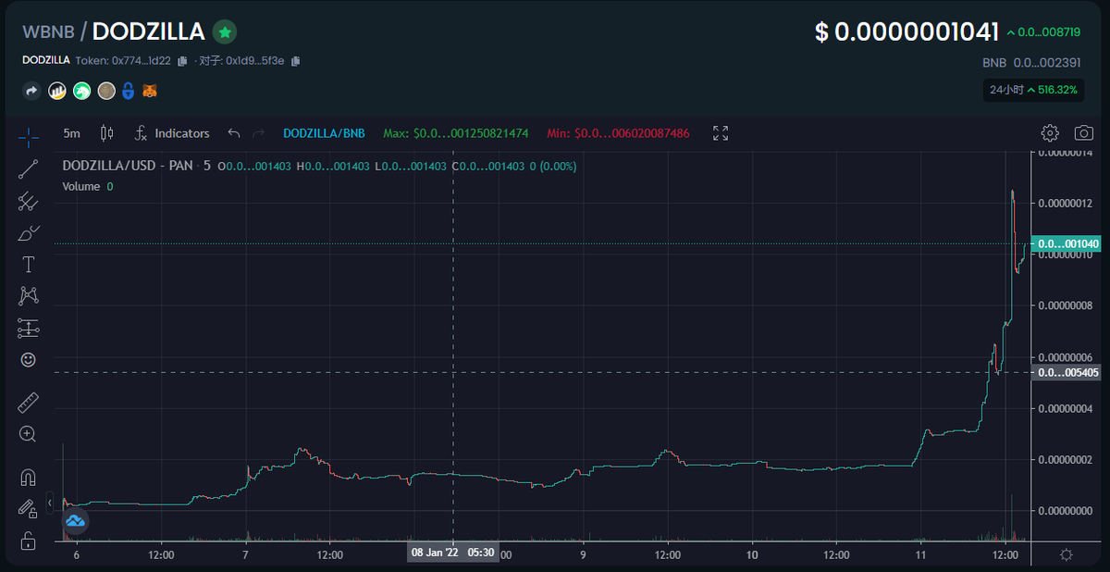Click the main price $ 0.0000001041
This screenshot has height=572, width=1110.
(x=906, y=32)
